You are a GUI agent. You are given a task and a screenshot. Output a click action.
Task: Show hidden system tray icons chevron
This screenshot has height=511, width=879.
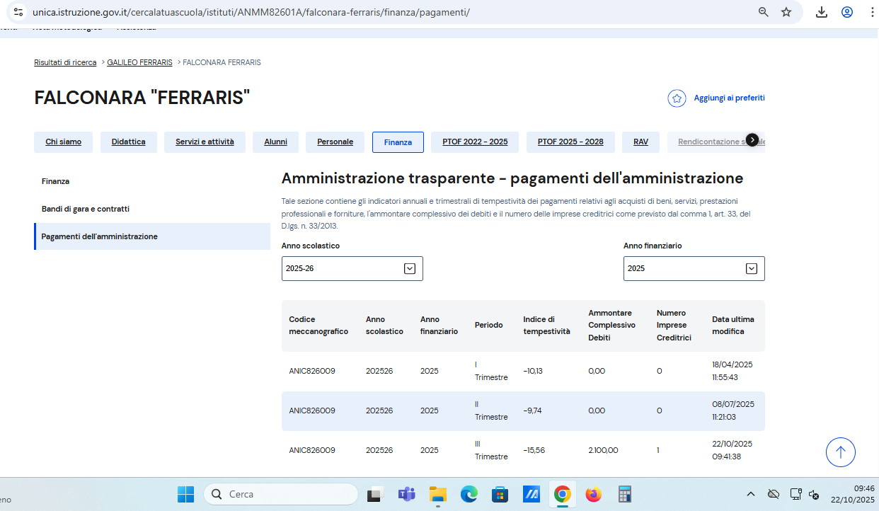click(x=751, y=494)
